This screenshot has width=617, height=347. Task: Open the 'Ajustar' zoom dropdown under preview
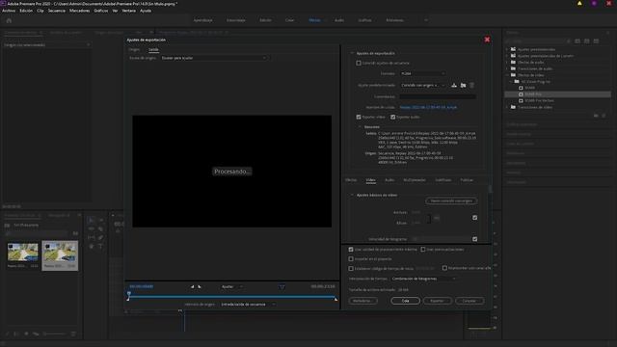[231, 287]
